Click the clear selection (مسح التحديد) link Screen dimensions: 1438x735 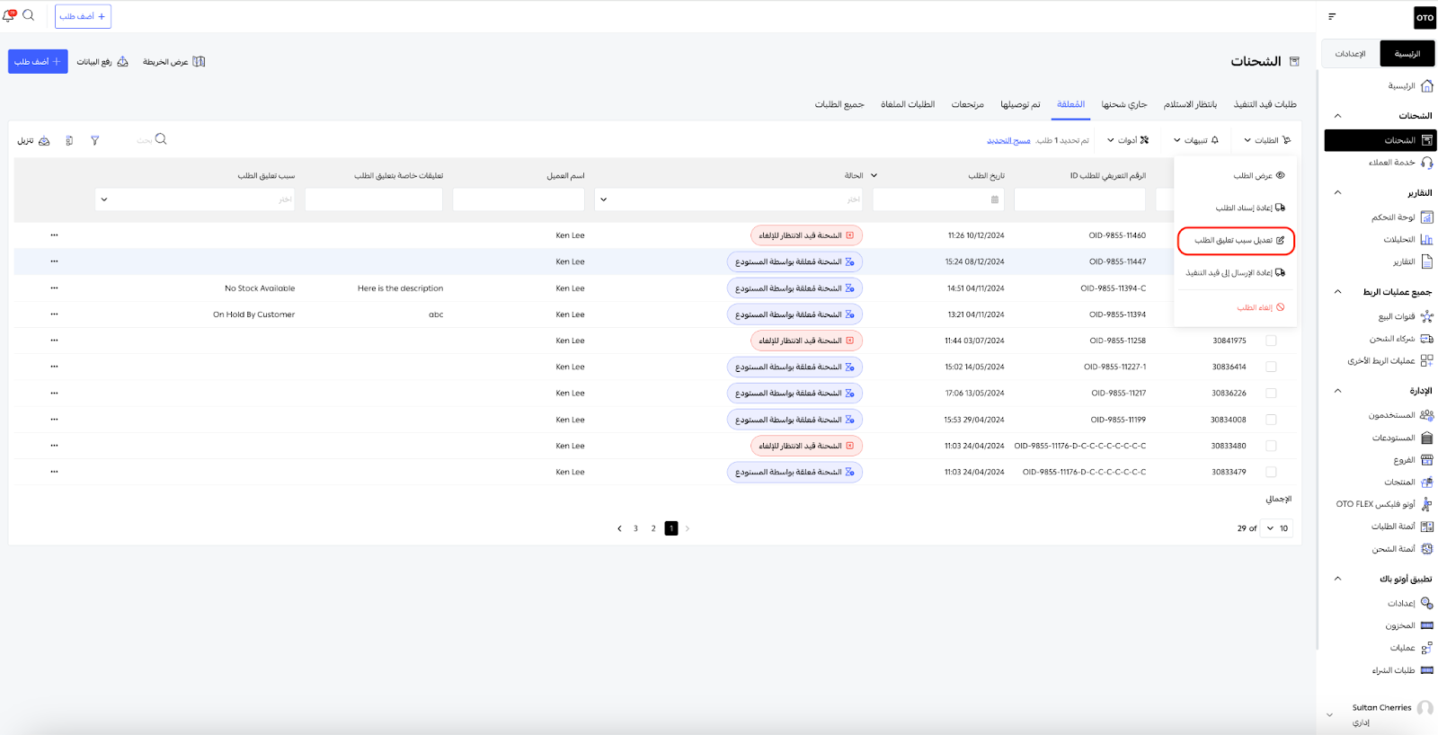(1009, 141)
